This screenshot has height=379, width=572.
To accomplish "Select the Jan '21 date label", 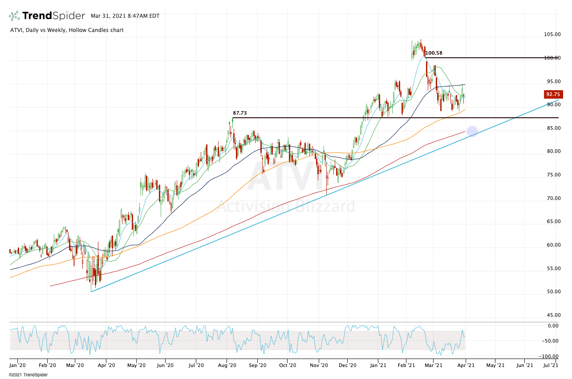I will coord(377,365).
